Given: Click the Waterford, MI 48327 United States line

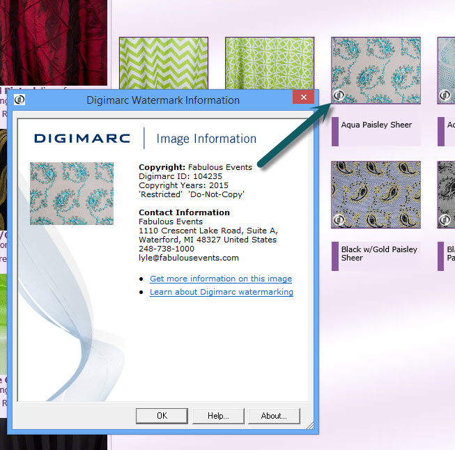Looking at the screenshot, I should pos(208,240).
